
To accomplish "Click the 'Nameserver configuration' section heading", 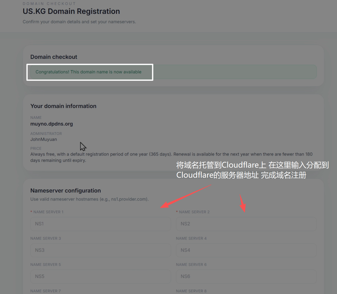I will [x=65, y=191].
